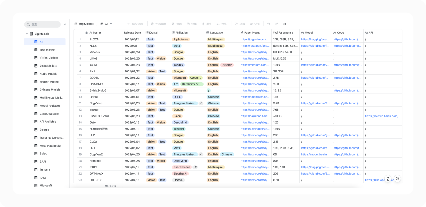Select the All view in sidebar
426x207 pixels.
45,42
